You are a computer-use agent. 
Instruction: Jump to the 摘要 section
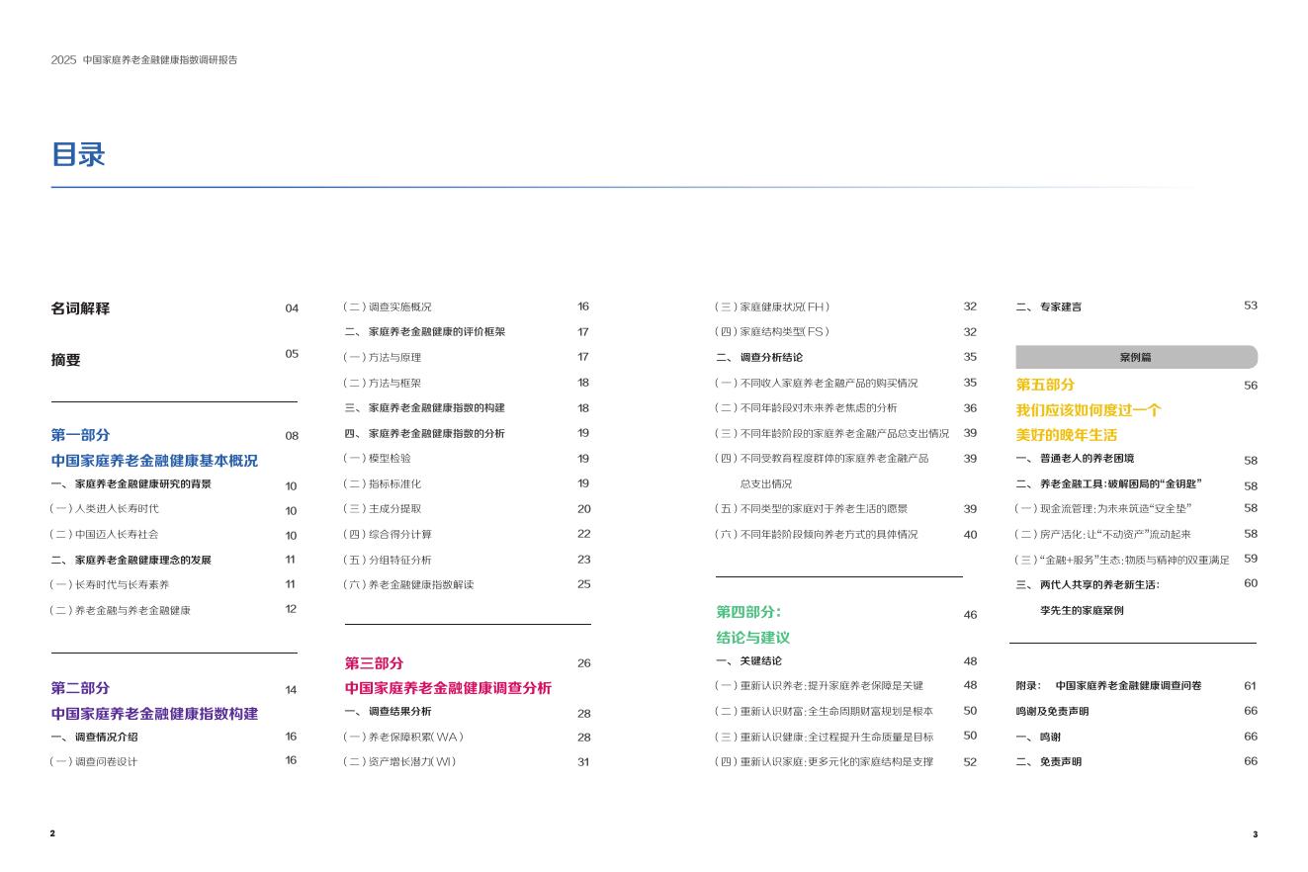click(65, 361)
